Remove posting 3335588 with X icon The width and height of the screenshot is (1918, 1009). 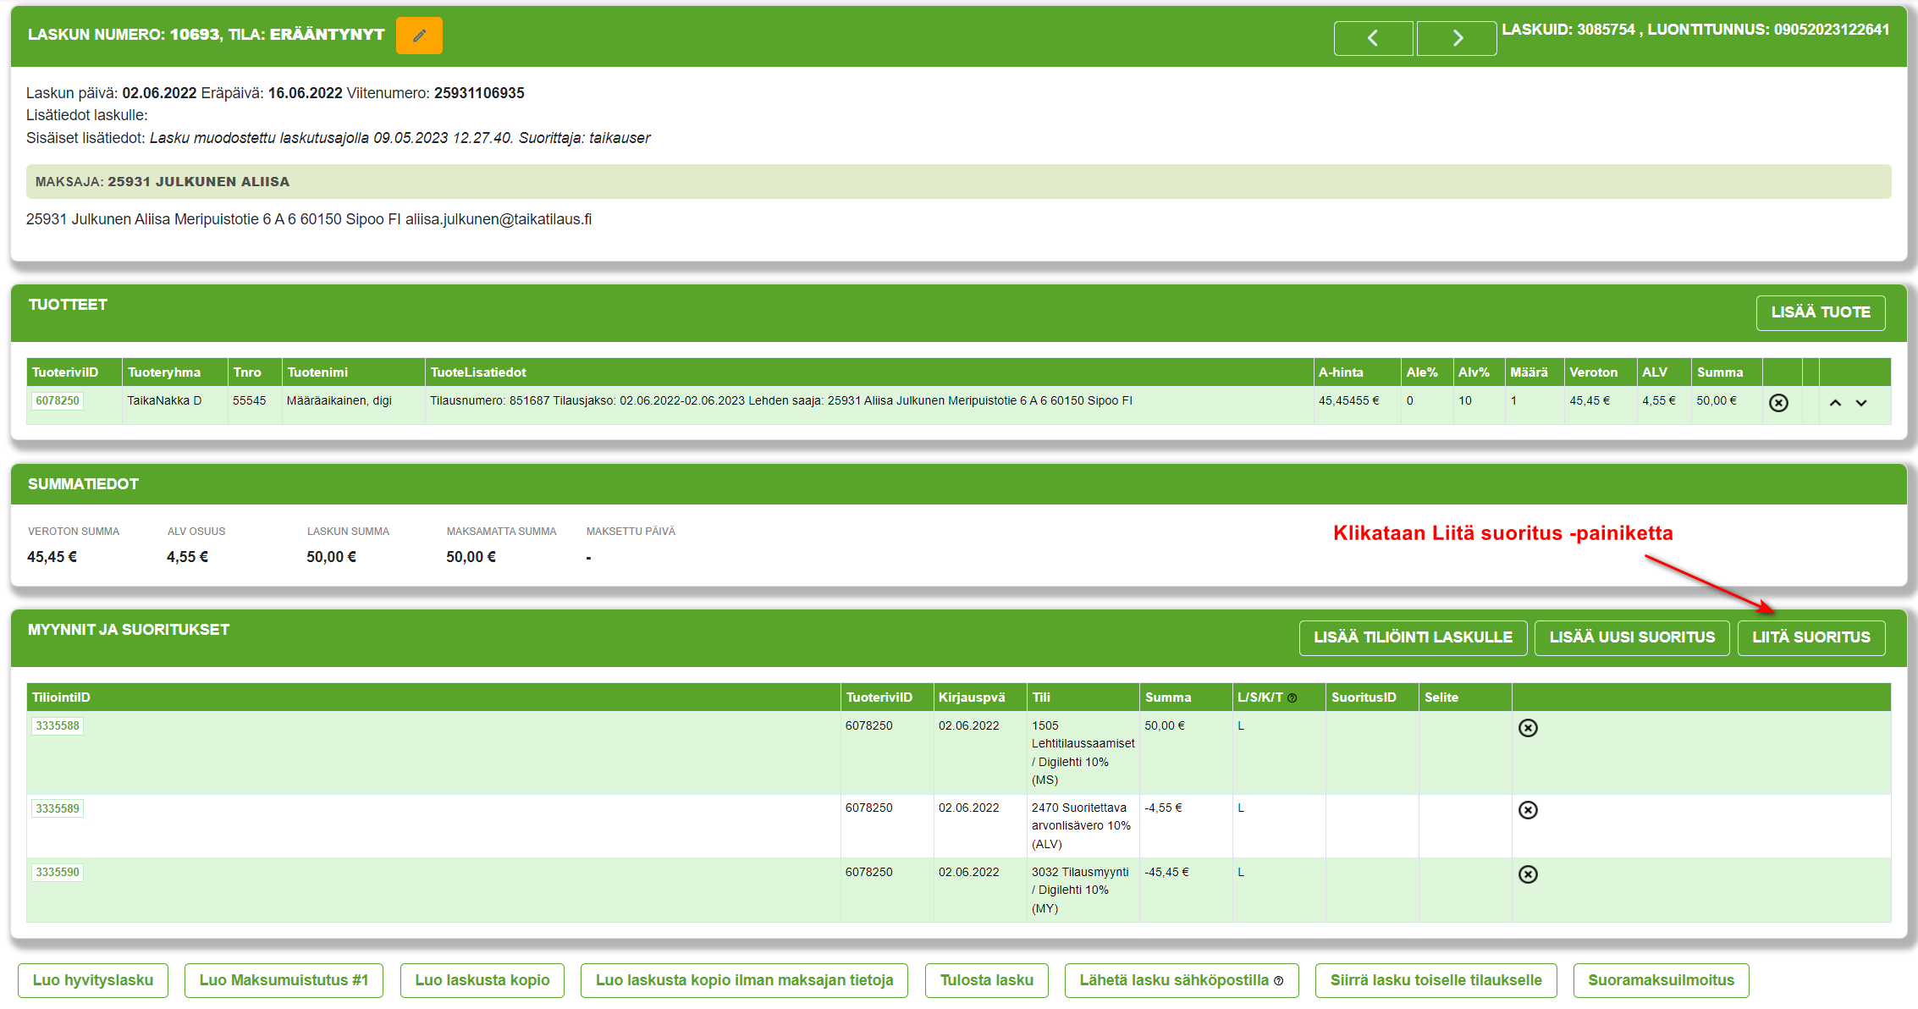(x=1528, y=728)
